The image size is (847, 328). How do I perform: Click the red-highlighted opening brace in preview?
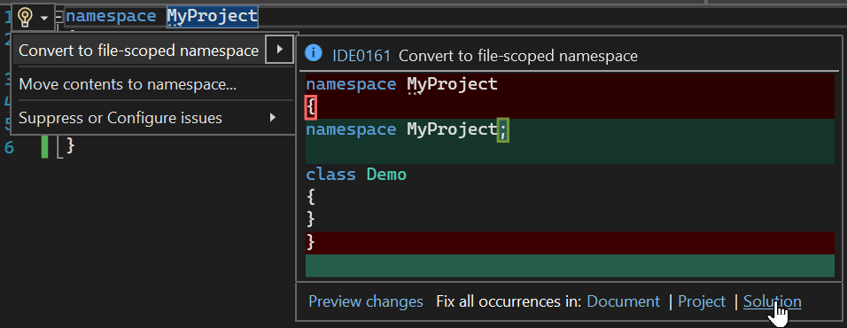(311, 107)
